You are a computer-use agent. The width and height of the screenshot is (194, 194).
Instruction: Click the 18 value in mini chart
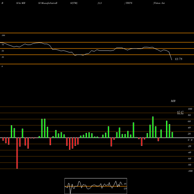pyautogui.click(x=125, y=184)
